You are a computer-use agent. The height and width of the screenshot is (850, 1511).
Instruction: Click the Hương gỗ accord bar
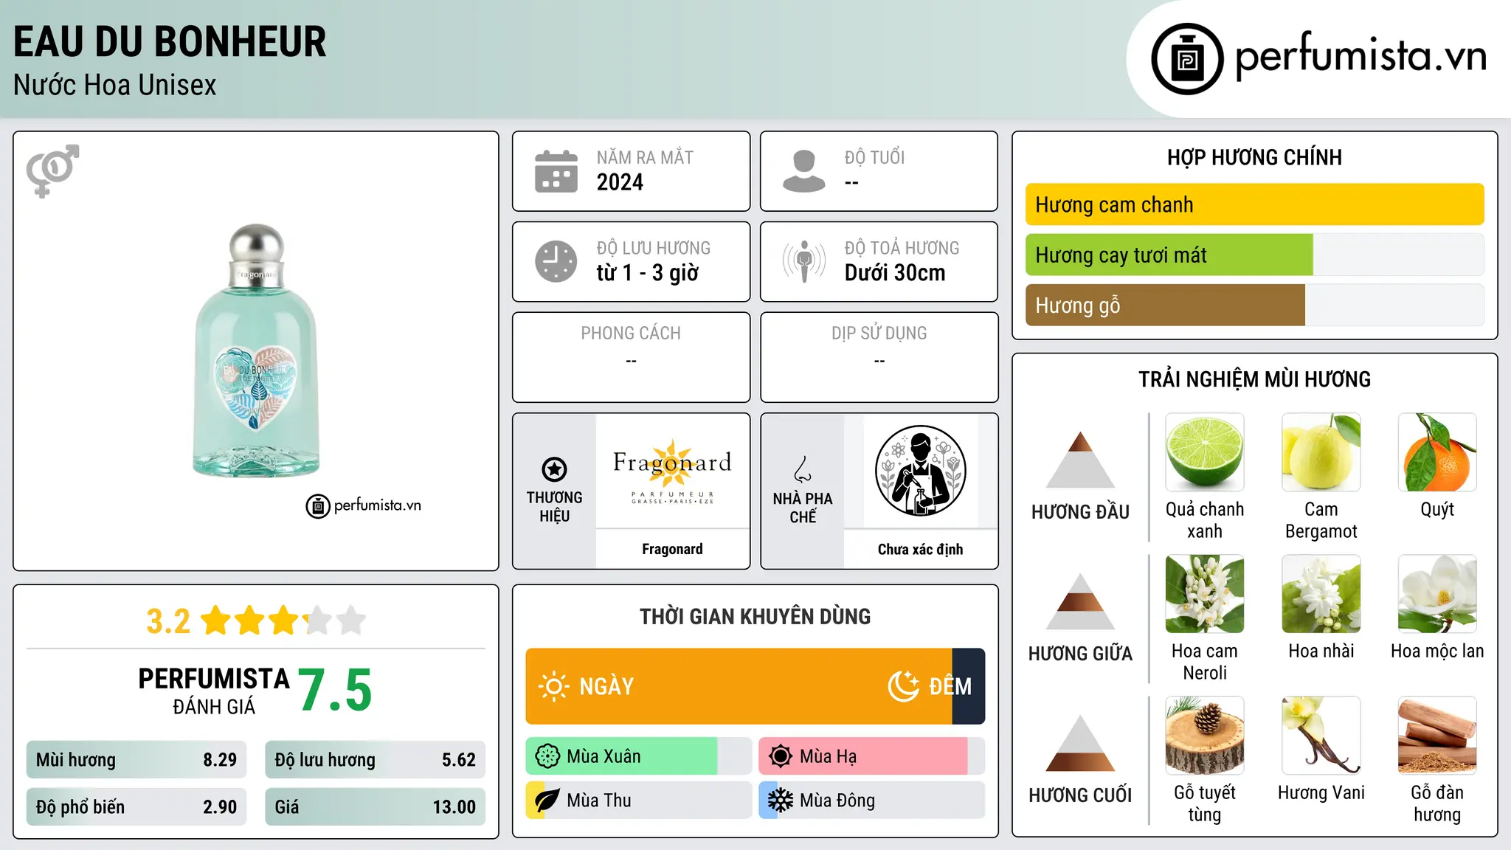1255,305
